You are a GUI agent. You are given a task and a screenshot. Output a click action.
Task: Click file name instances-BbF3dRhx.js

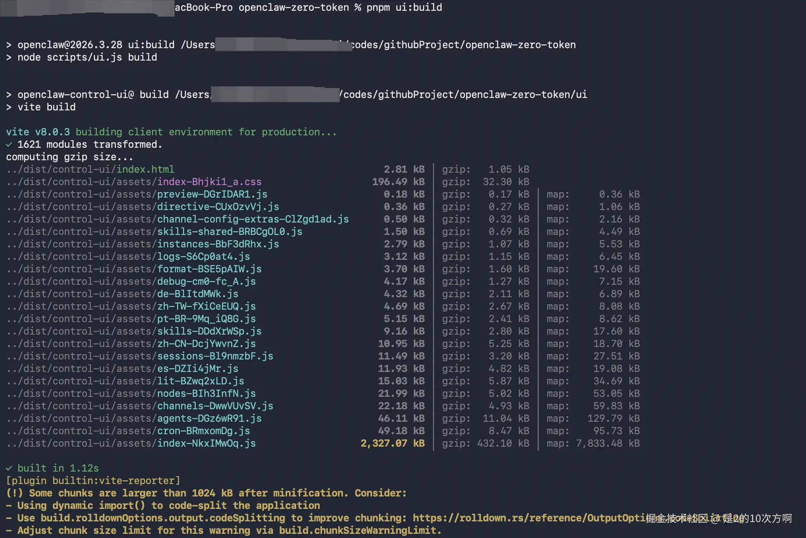[x=218, y=244]
